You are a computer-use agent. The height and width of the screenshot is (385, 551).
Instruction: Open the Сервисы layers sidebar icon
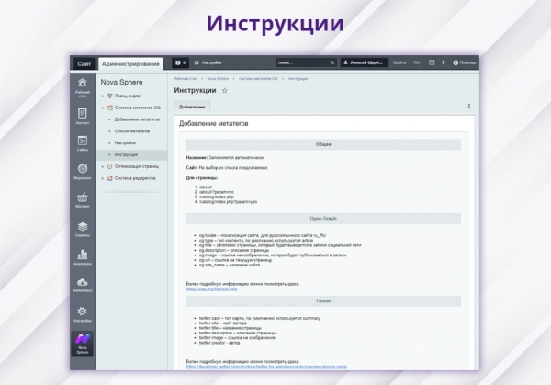(83, 229)
